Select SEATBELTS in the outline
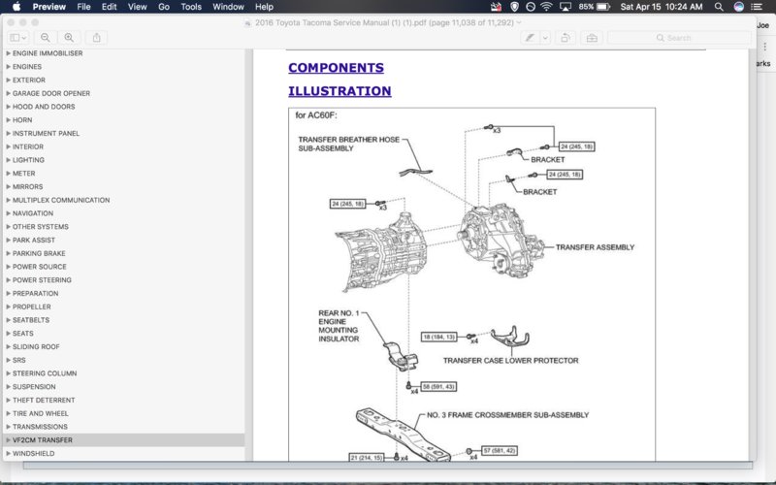 (x=31, y=320)
